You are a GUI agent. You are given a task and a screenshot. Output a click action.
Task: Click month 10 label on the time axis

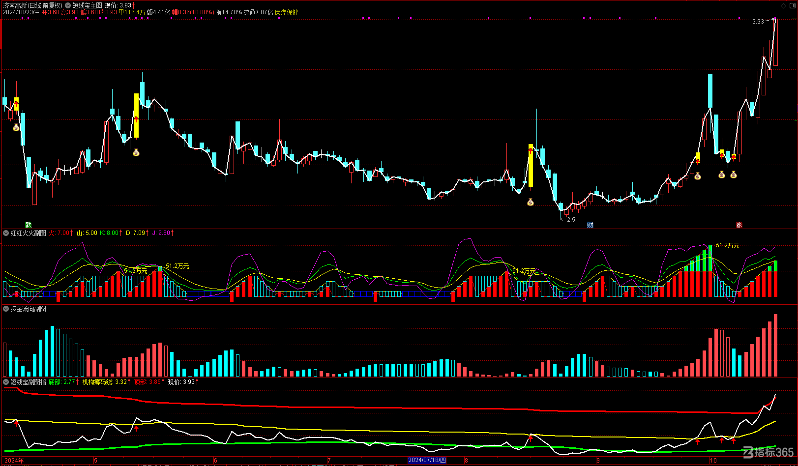(x=713, y=461)
